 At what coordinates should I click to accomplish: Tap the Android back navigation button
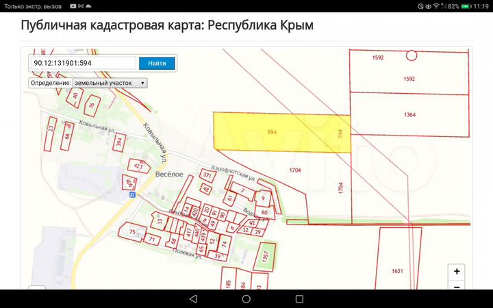(x=193, y=298)
